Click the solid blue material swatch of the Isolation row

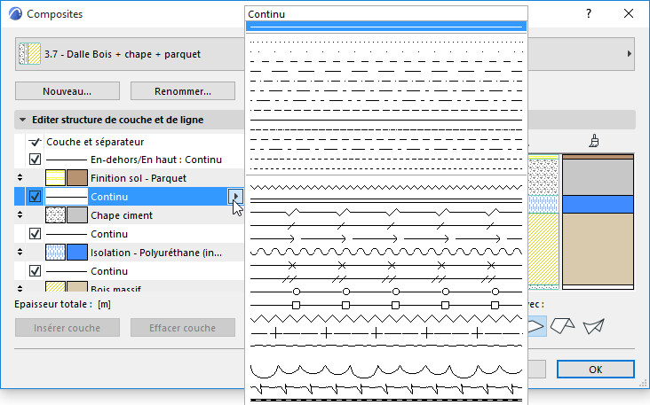tap(77, 253)
